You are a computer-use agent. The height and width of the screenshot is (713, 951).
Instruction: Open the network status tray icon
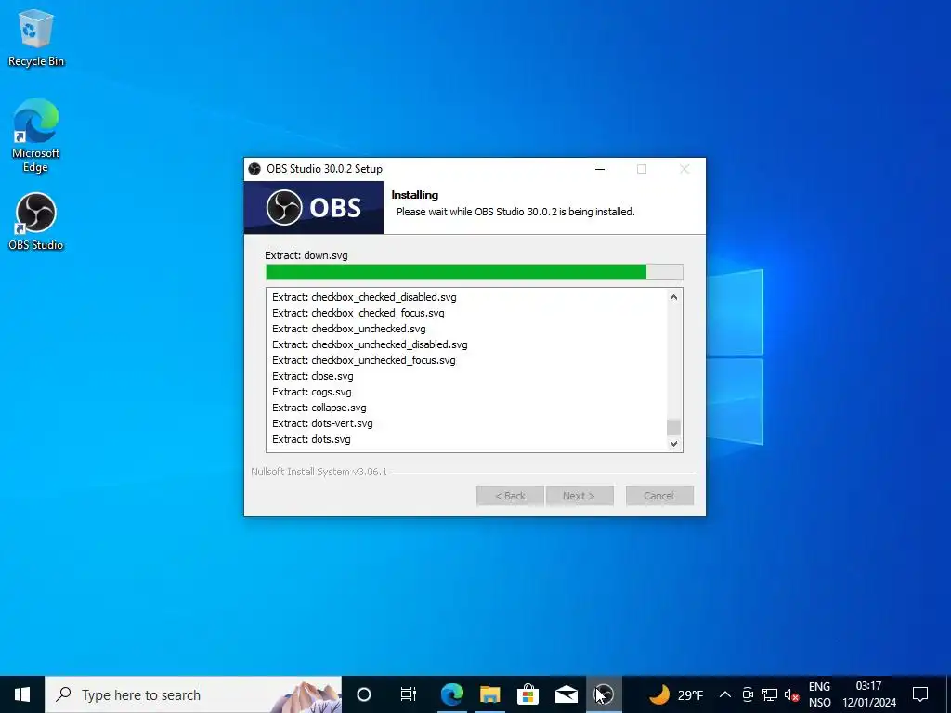pyautogui.click(x=770, y=694)
